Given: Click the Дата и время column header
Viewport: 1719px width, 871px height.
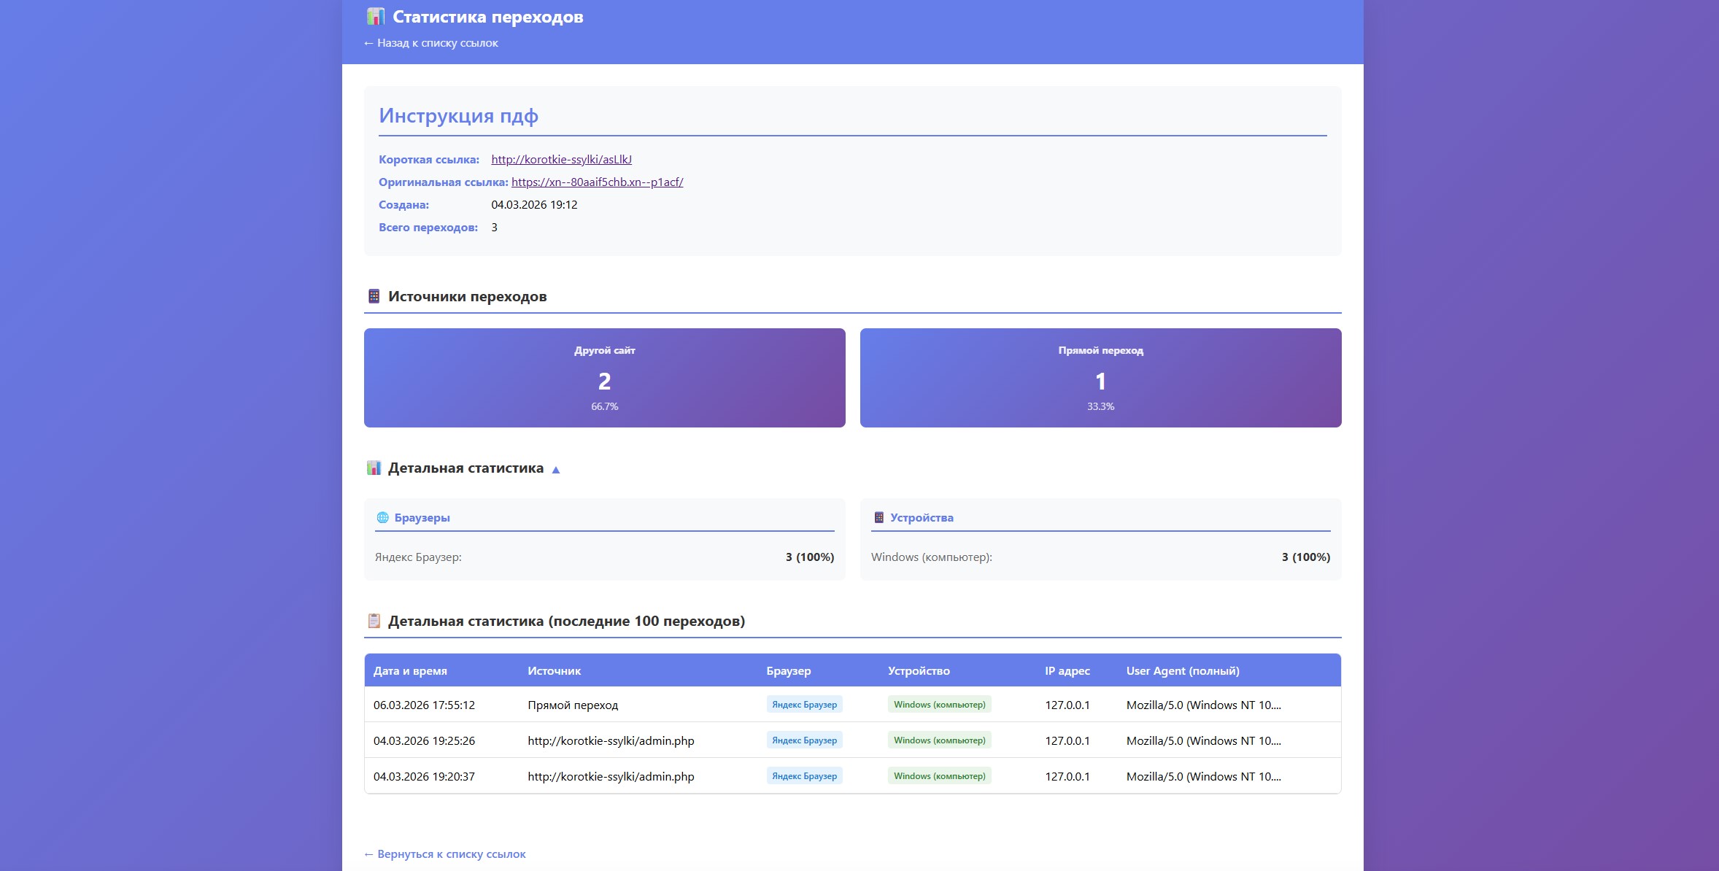Looking at the screenshot, I should point(410,670).
